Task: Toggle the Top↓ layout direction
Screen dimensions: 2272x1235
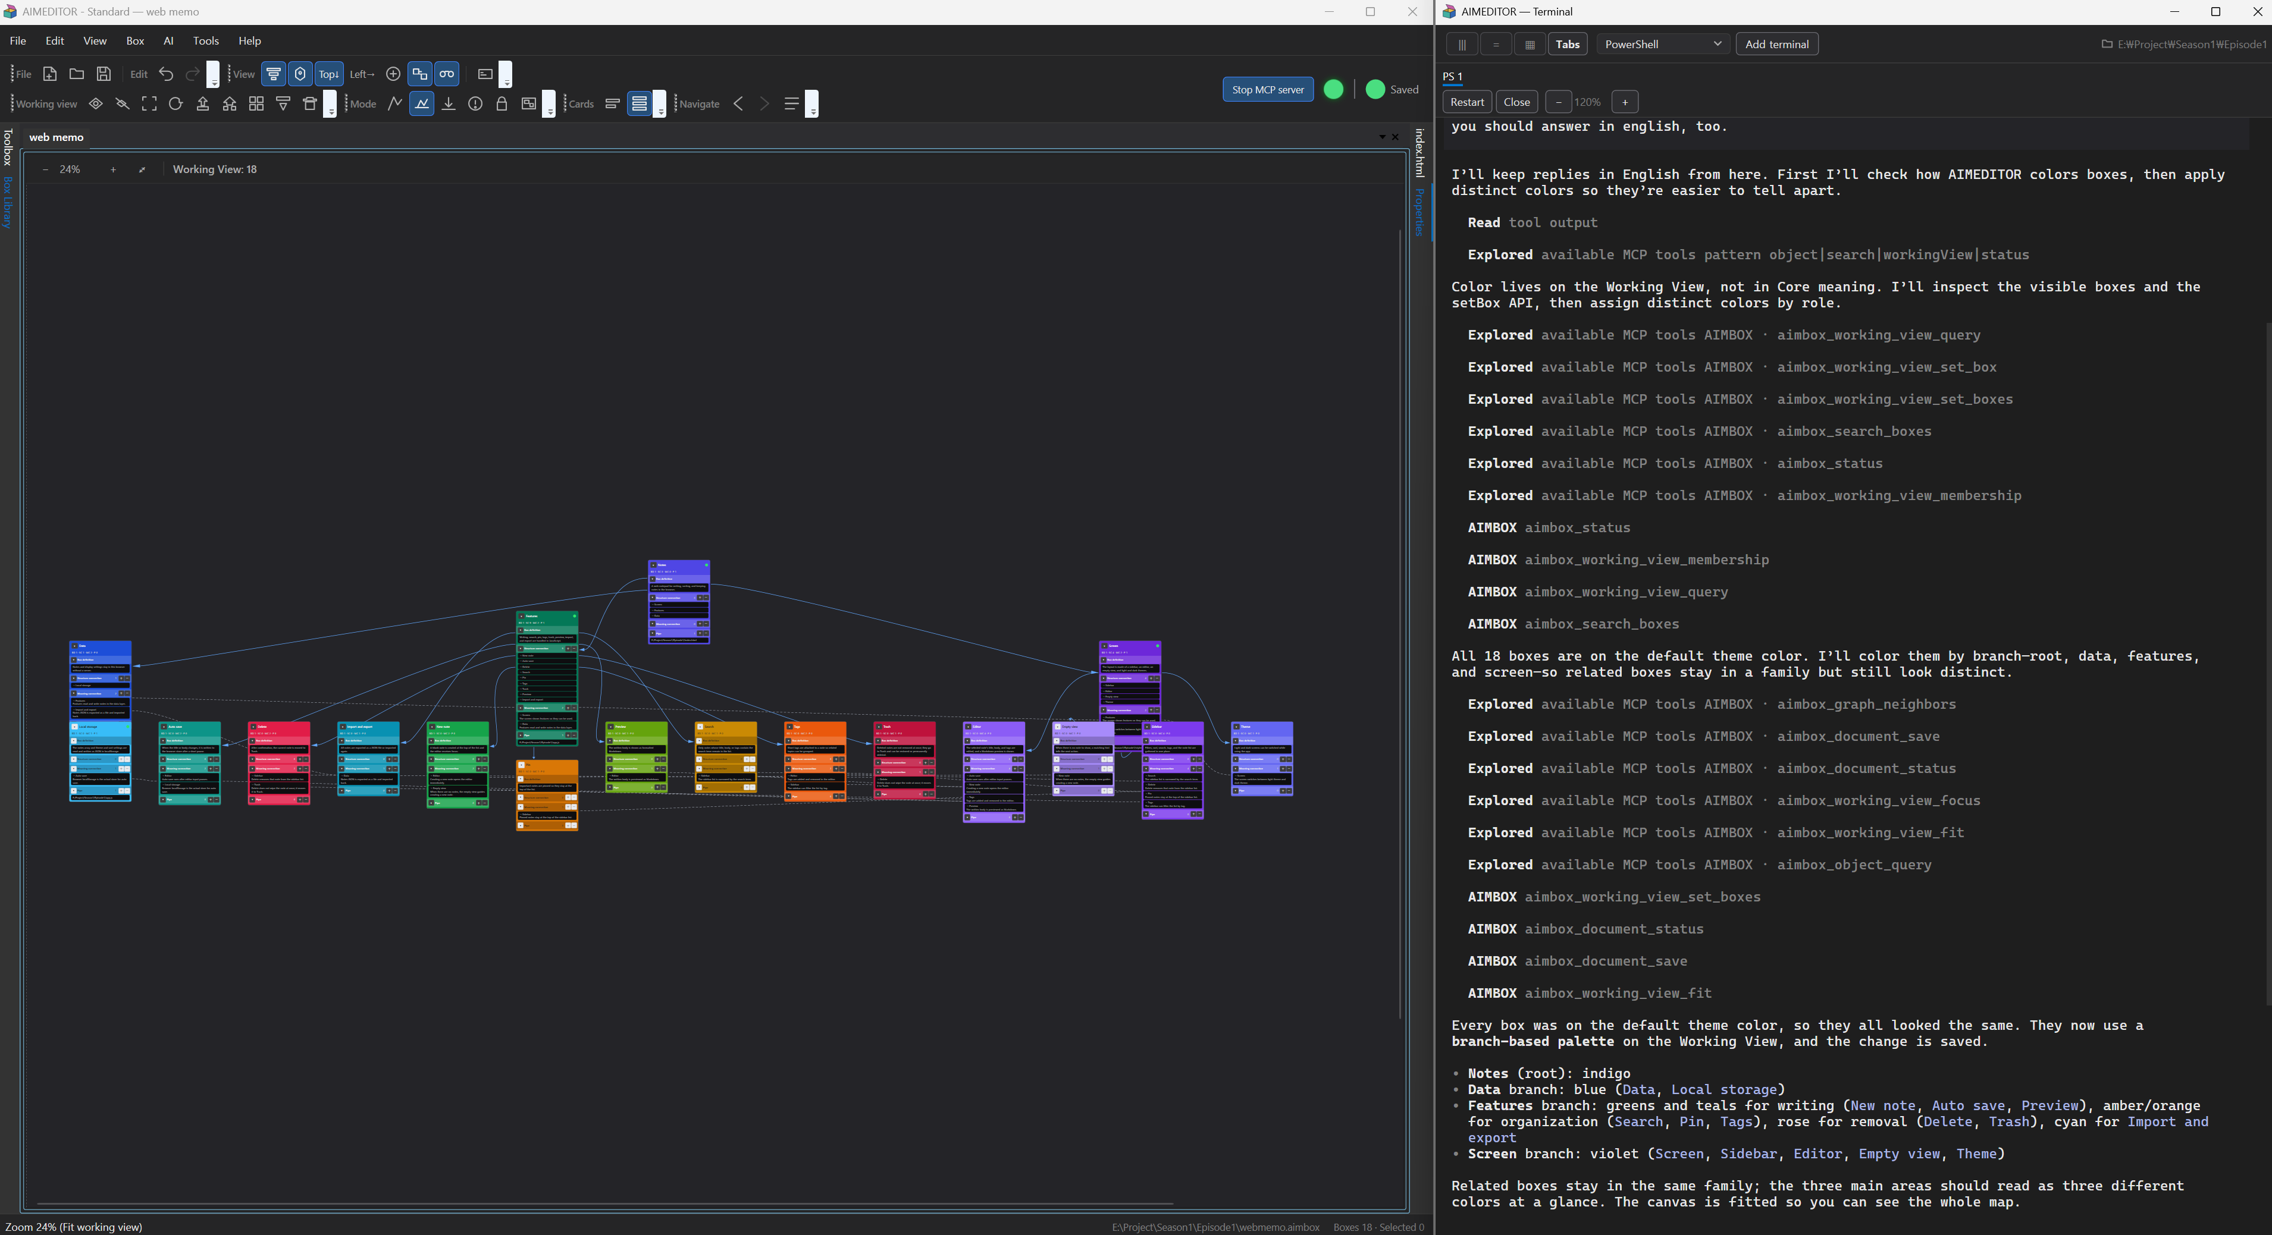Action: pyautogui.click(x=328, y=74)
